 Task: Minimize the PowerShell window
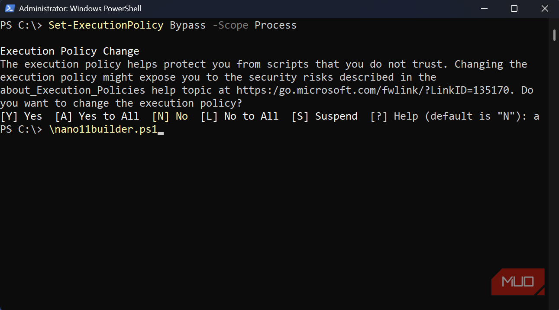(484, 8)
